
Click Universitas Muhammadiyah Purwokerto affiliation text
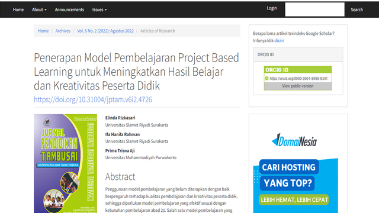click(x=141, y=158)
